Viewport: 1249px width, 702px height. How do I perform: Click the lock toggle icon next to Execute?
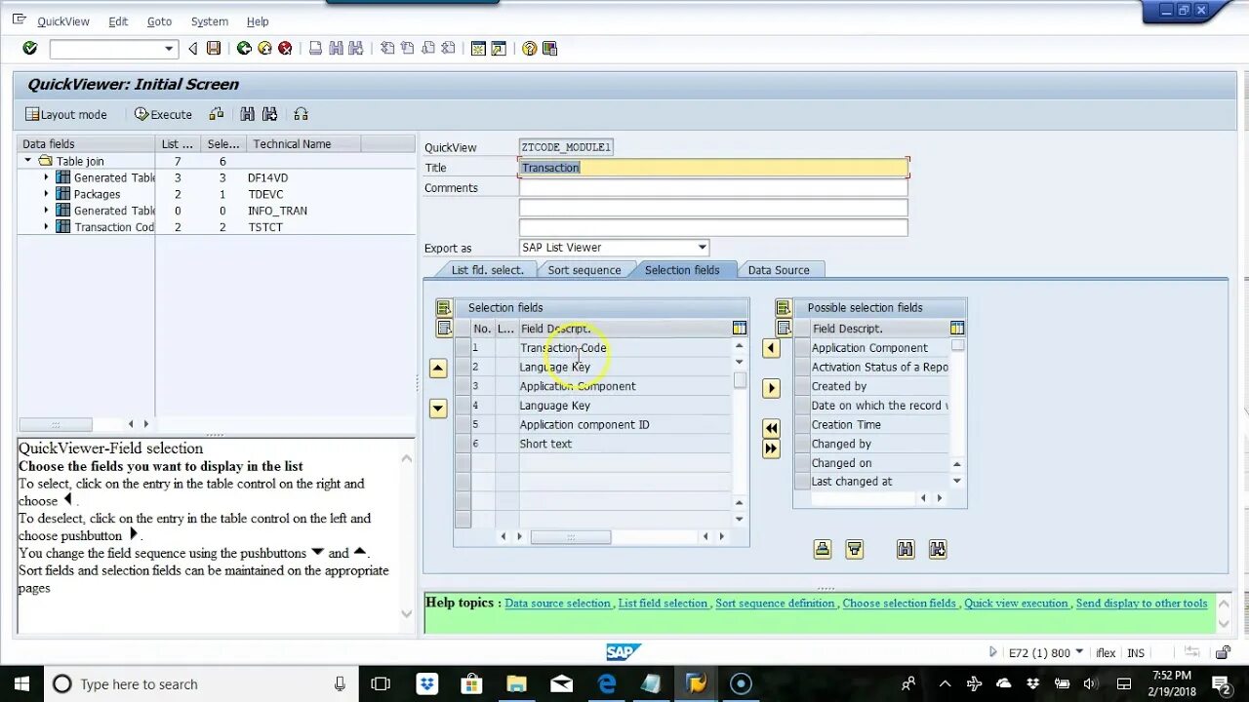point(217,114)
